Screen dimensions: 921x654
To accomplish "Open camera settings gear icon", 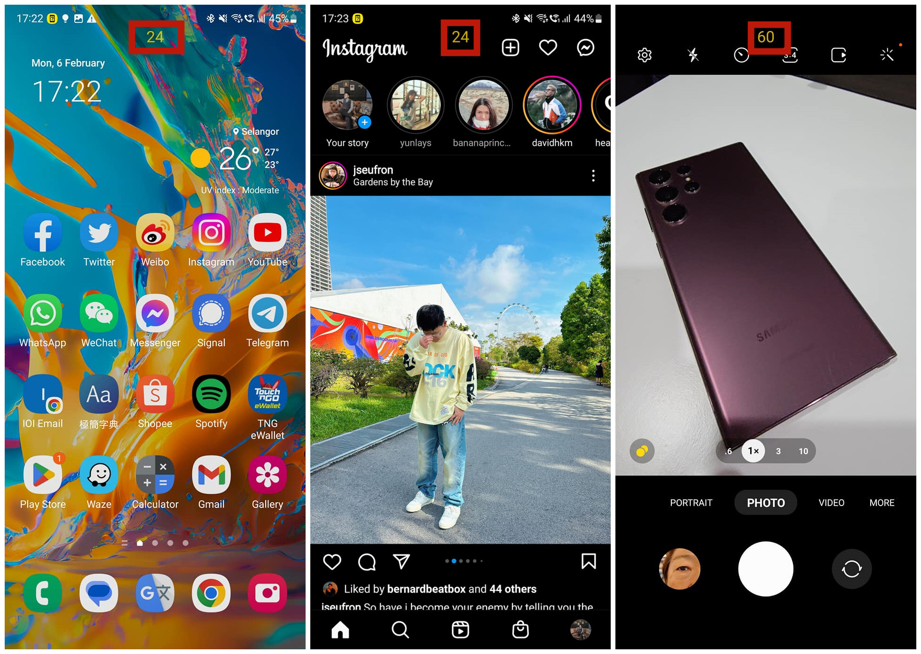I will (x=644, y=53).
